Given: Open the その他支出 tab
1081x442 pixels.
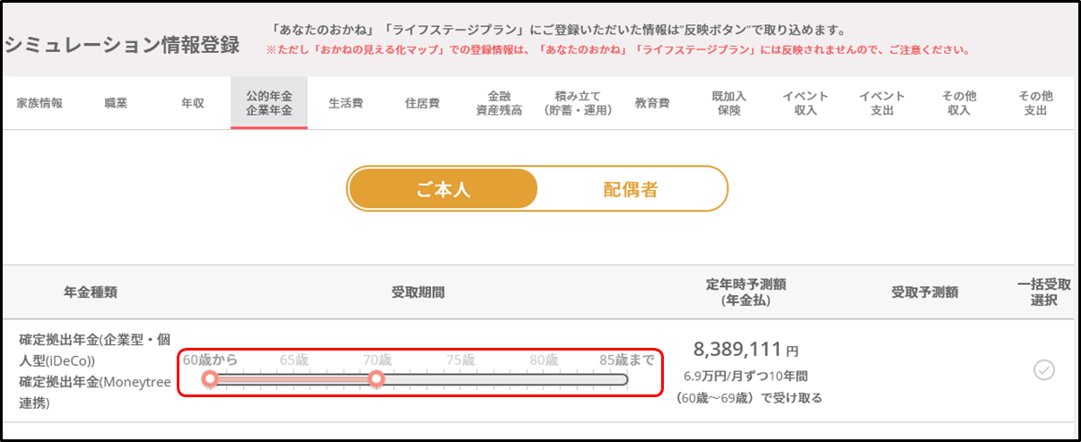Looking at the screenshot, I should click(1035, 103).
